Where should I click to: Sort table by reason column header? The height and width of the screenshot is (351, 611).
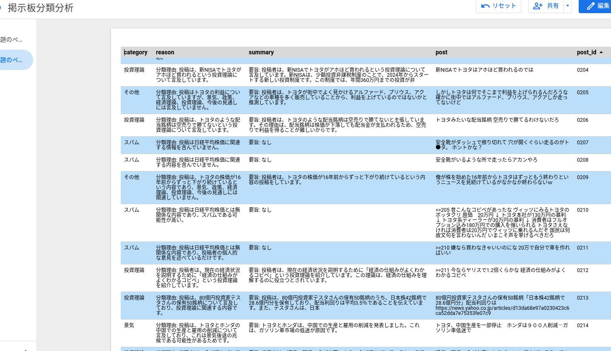pos(165,52)
